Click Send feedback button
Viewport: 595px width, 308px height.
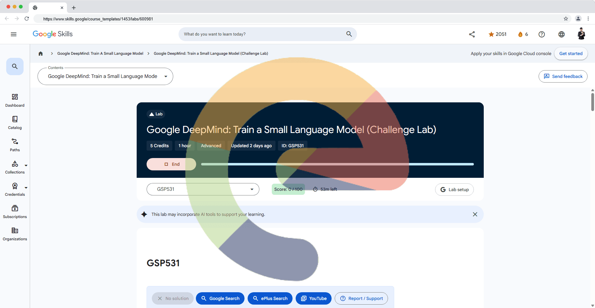pos(563,76)
